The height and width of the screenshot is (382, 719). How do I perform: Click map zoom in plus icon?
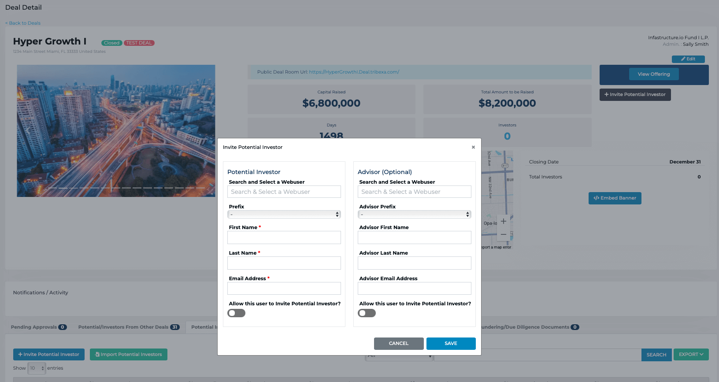[x=504, y=221]
